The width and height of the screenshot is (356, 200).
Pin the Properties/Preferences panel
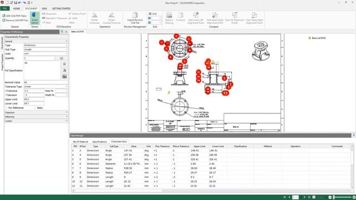(62, 32)
